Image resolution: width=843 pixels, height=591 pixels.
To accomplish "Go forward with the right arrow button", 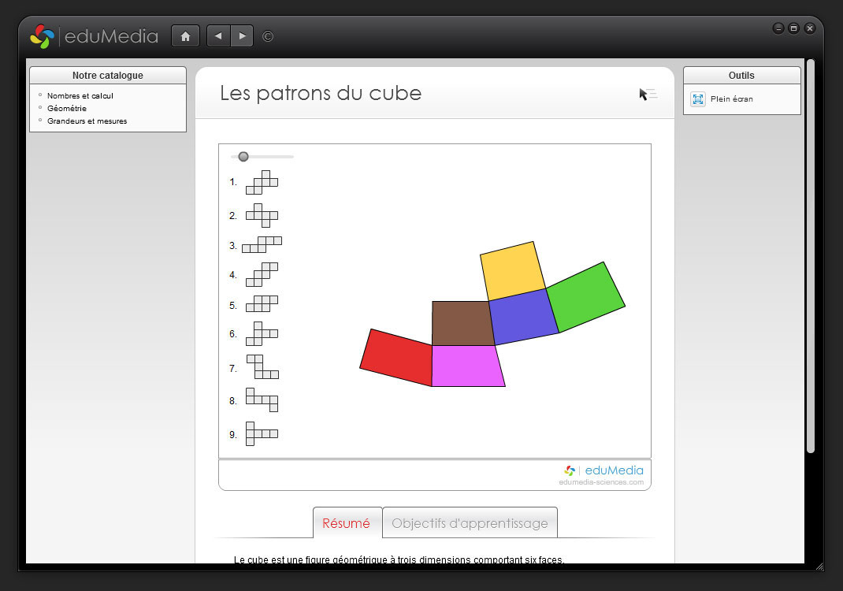I will click(242, 36).
